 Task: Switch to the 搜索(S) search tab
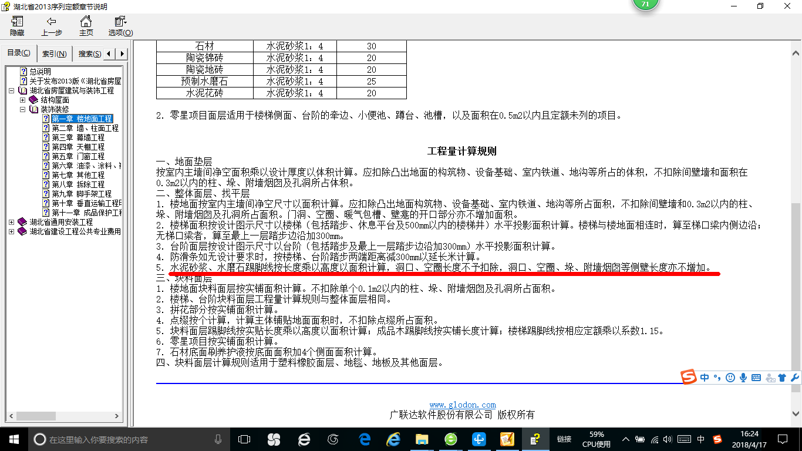89,53
